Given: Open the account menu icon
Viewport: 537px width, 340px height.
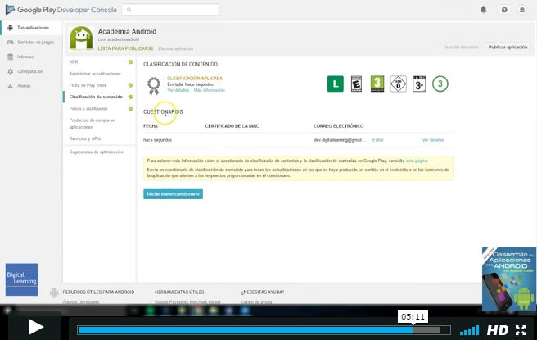Looking at the screenshot, I should coord(522,10).
